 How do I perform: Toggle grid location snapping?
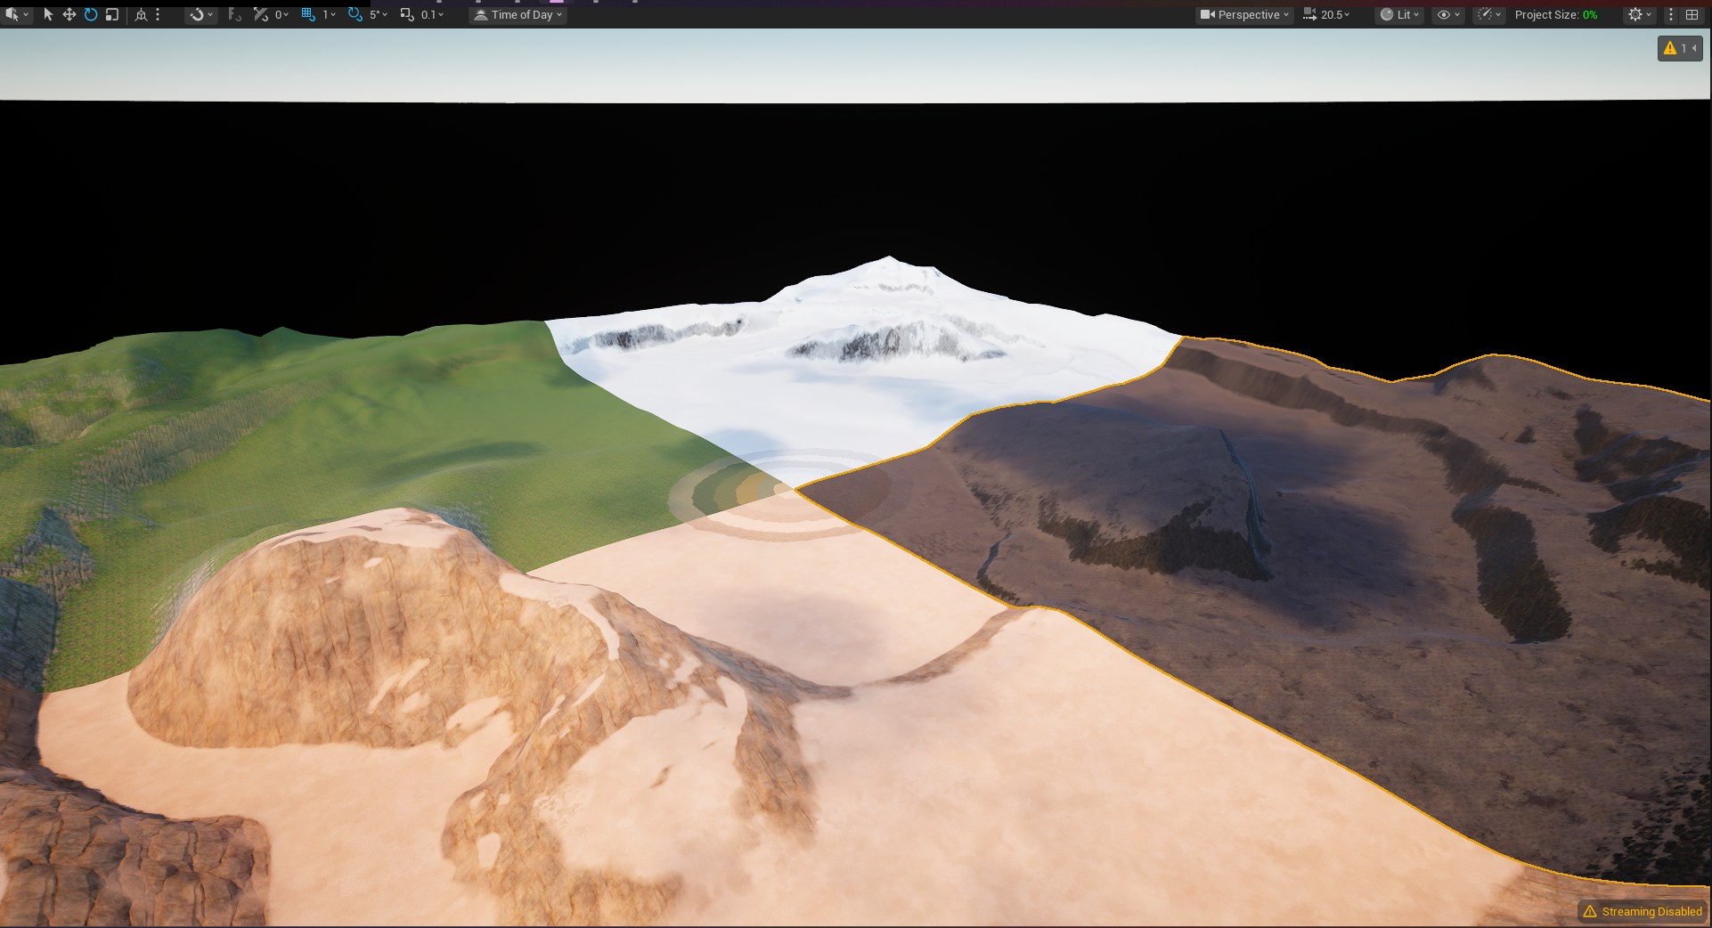(308, 14)
